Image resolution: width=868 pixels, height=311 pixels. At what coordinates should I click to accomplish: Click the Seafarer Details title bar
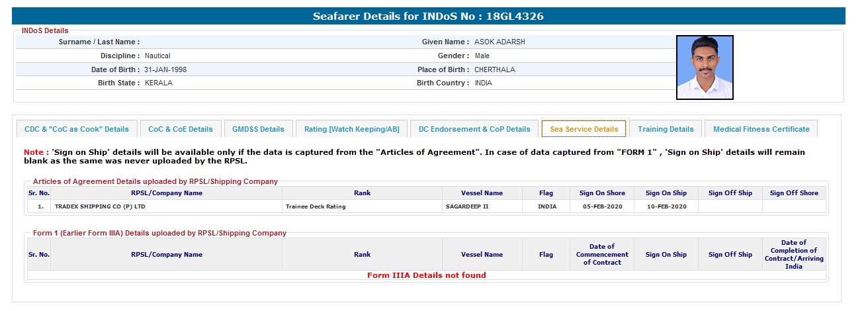tap(428, 16)
